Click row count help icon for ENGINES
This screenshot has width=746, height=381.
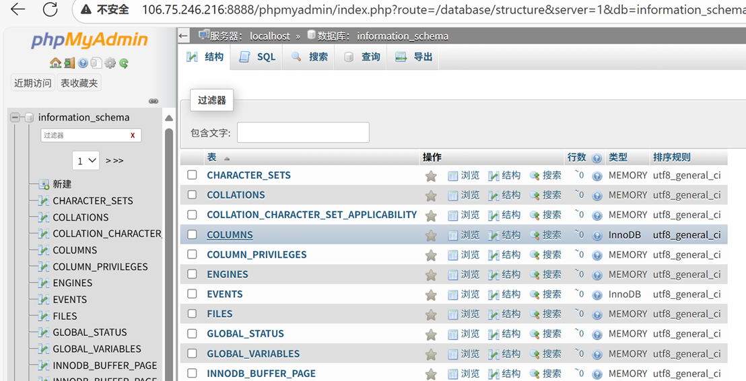(x=597, y=275)
